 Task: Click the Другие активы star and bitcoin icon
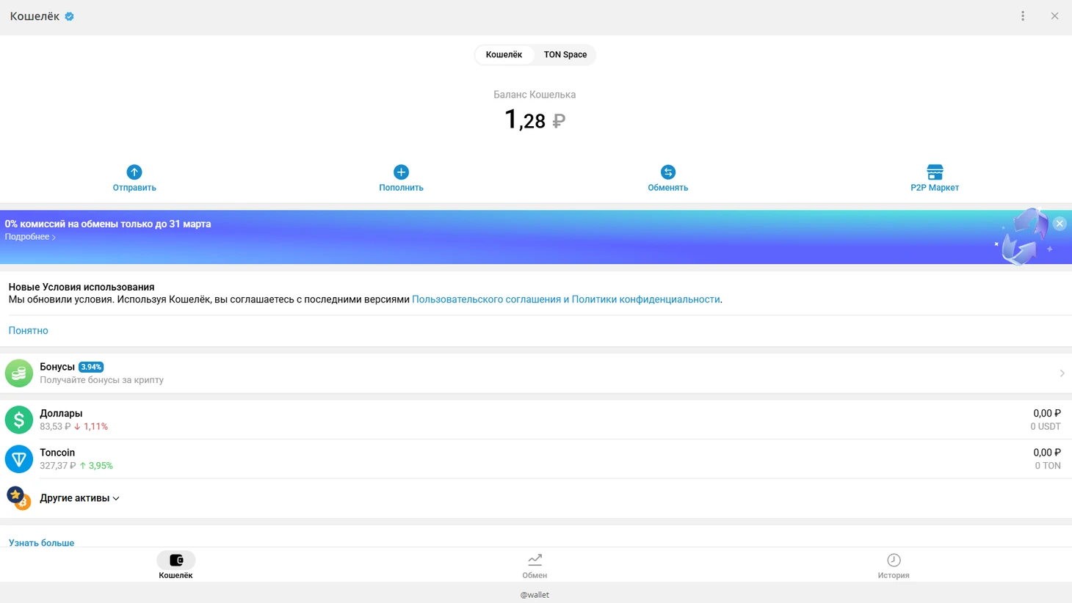(x=19, y=498)
